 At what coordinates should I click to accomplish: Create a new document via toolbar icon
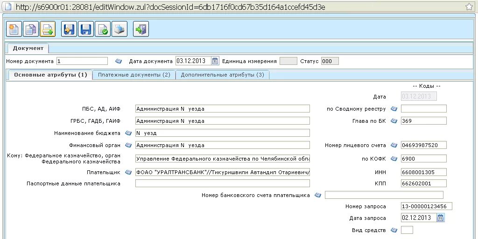(14, 29)
